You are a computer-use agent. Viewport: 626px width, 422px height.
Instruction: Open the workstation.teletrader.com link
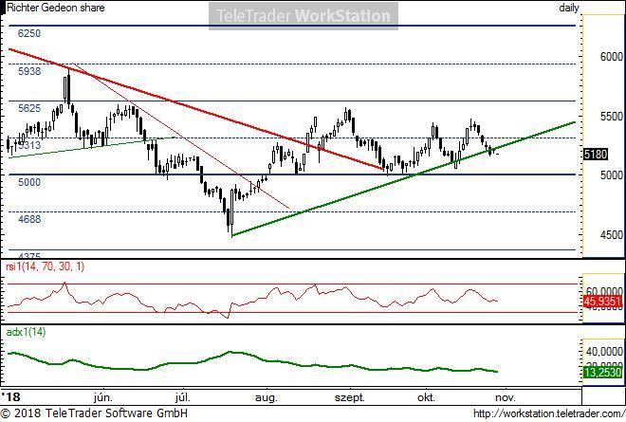549,413
